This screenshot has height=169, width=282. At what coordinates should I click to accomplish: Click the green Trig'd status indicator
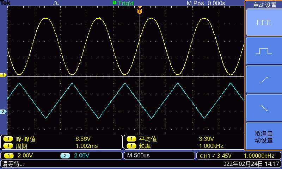123,3
